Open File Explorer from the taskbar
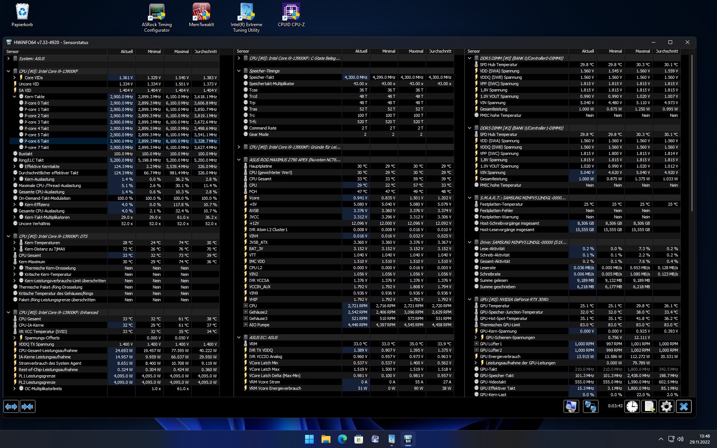Viewport: 717px width, 448px height. tap(326, 439)
